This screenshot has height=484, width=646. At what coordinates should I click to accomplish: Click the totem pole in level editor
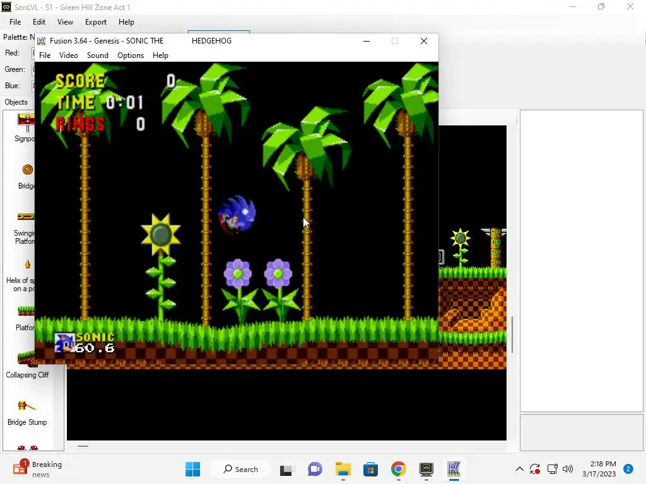pos(495,248)
